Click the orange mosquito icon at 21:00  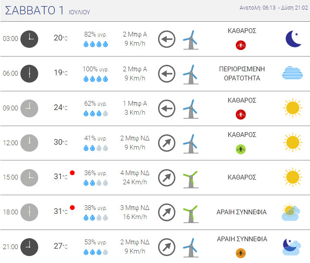tap(241, 253)
